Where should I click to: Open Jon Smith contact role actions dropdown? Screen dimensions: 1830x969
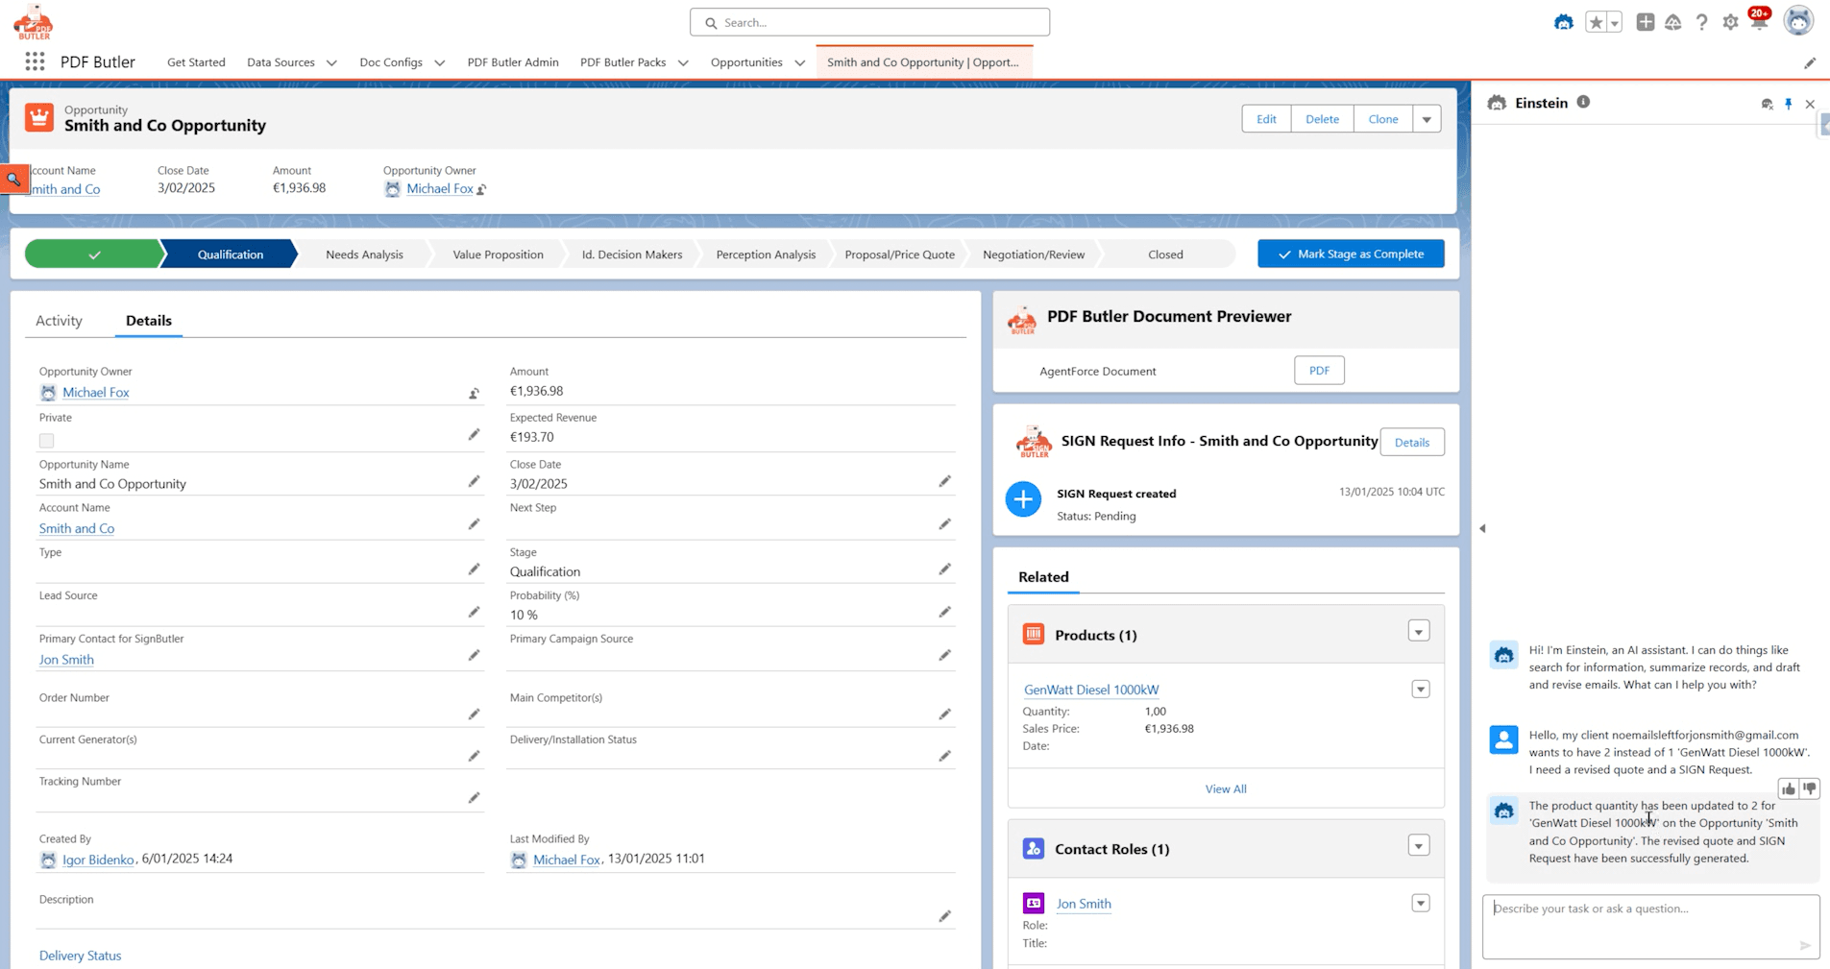point(1421,904)
